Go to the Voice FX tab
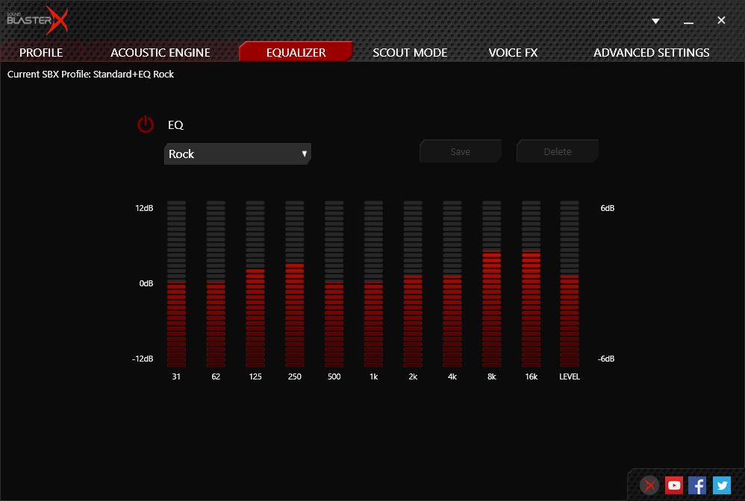The height and width of the screenshot is (501, 745). [x=513, y=52]
